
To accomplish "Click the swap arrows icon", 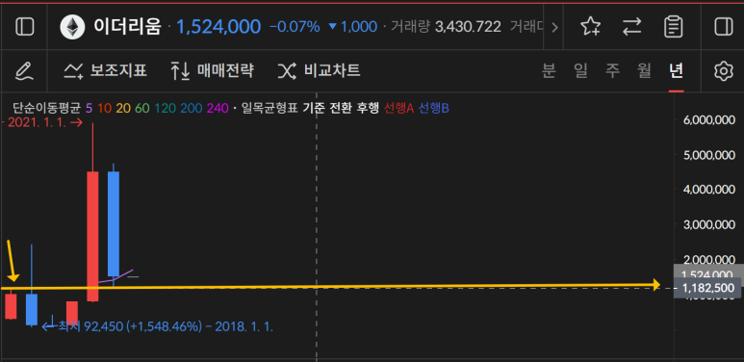I will (632, 27).
